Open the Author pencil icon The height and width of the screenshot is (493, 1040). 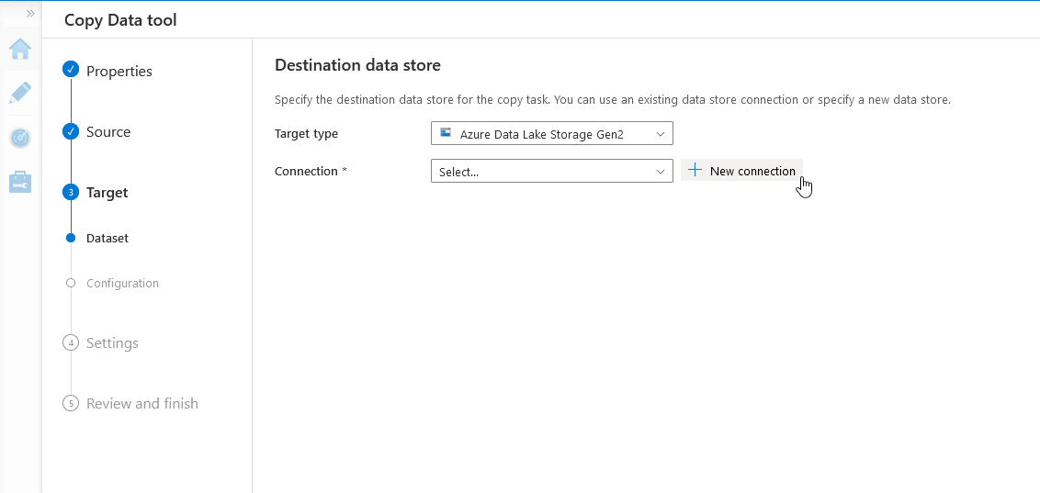click(20, 93)
